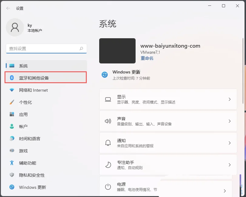
Task: Click the clock globe icon for 时间和语言
Action: pos(12,138)
